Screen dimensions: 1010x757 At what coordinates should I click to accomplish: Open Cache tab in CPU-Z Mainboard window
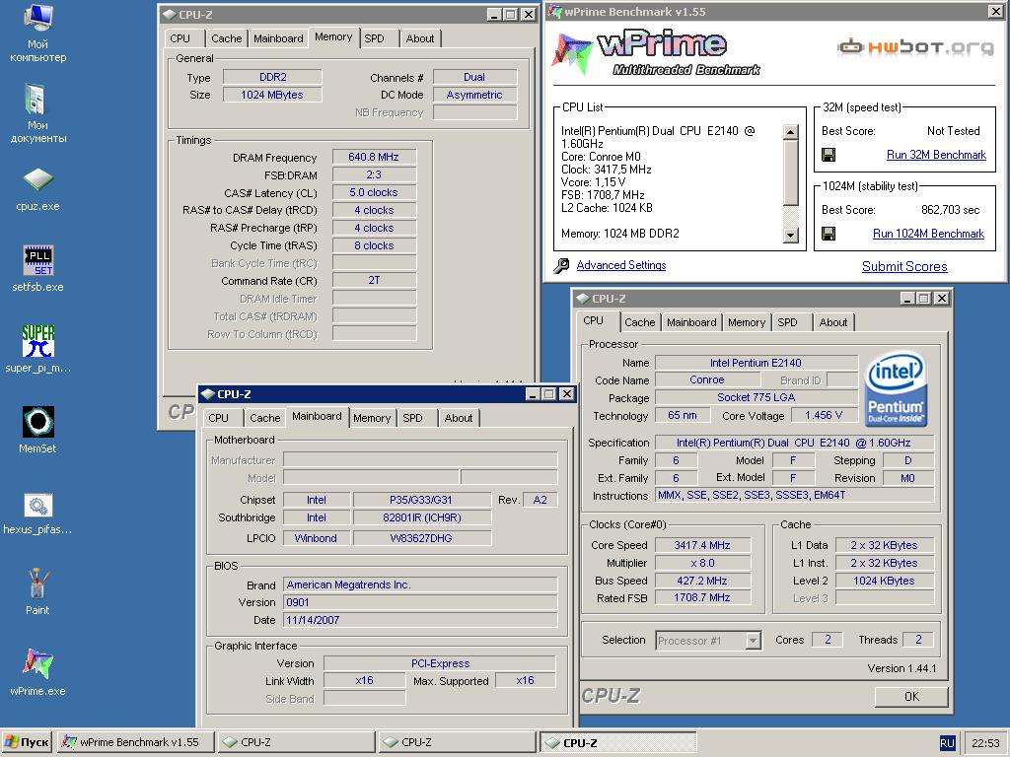(264, 418)
